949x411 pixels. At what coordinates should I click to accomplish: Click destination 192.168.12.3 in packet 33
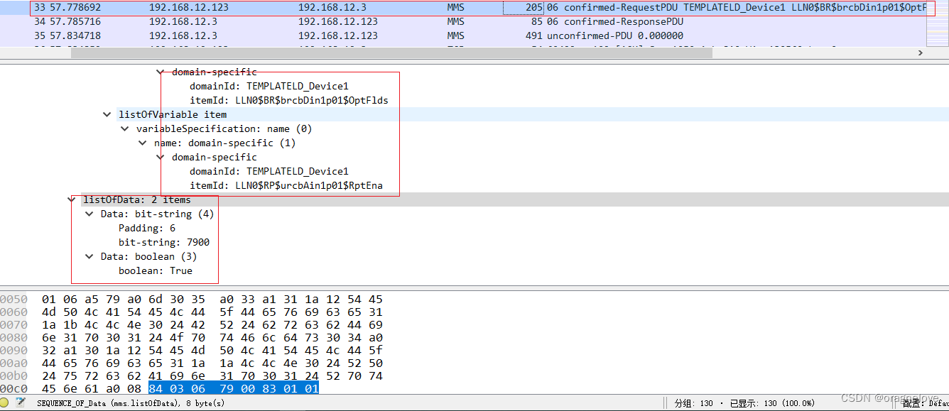(x=332, y=7)
